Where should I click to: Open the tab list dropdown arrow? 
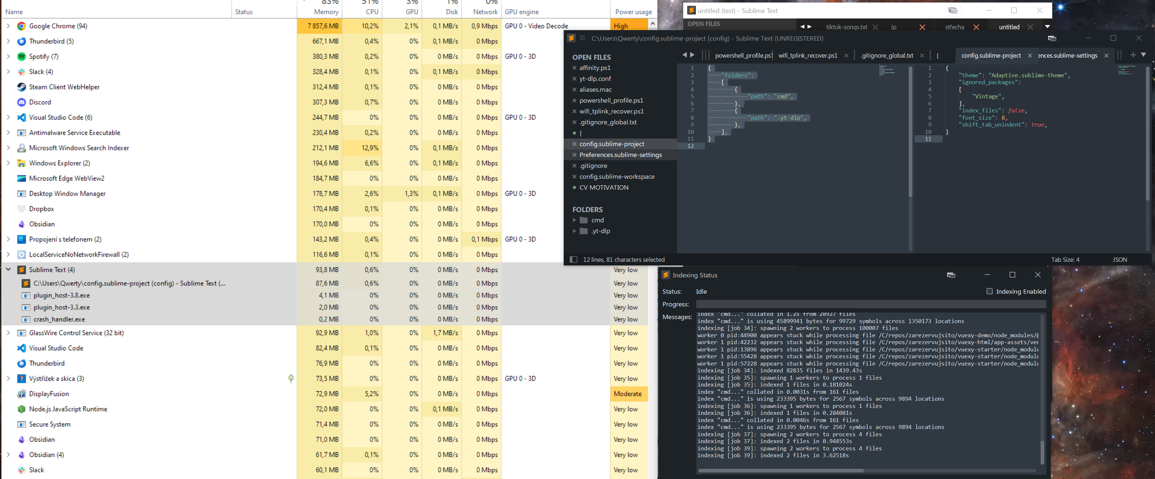1144,55
